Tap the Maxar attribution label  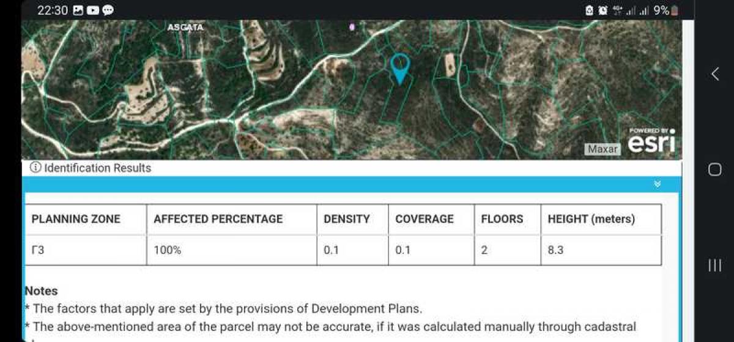click(x=602, y=149)
